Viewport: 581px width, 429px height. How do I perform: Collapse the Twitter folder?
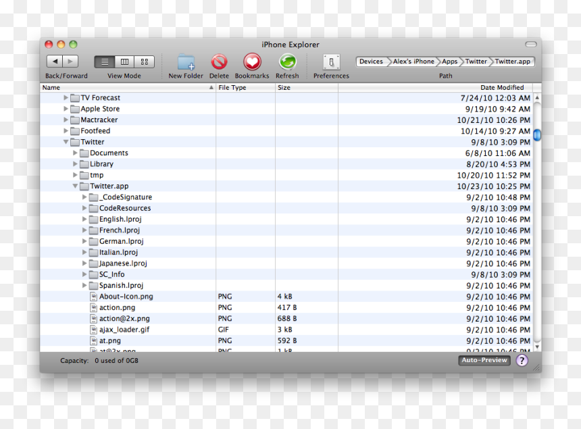coord(66,142)
